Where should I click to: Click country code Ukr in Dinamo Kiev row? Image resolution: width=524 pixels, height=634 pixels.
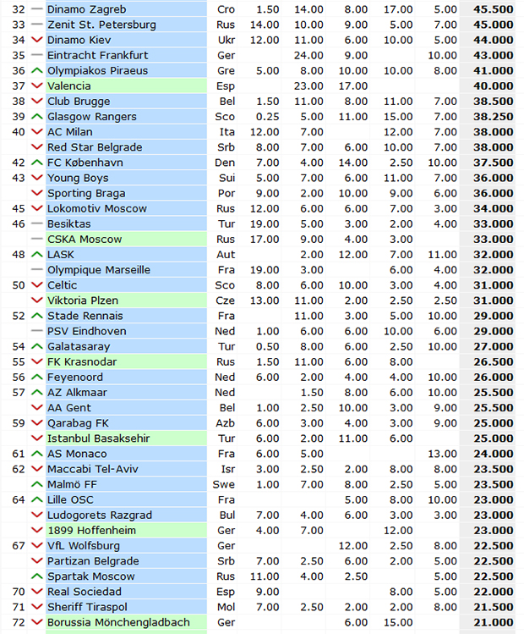tap(226, 40)
